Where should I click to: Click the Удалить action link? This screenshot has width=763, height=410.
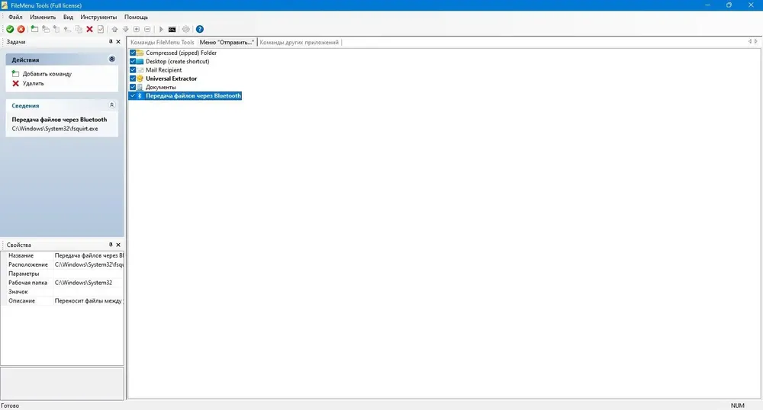(x=33, y=84)
